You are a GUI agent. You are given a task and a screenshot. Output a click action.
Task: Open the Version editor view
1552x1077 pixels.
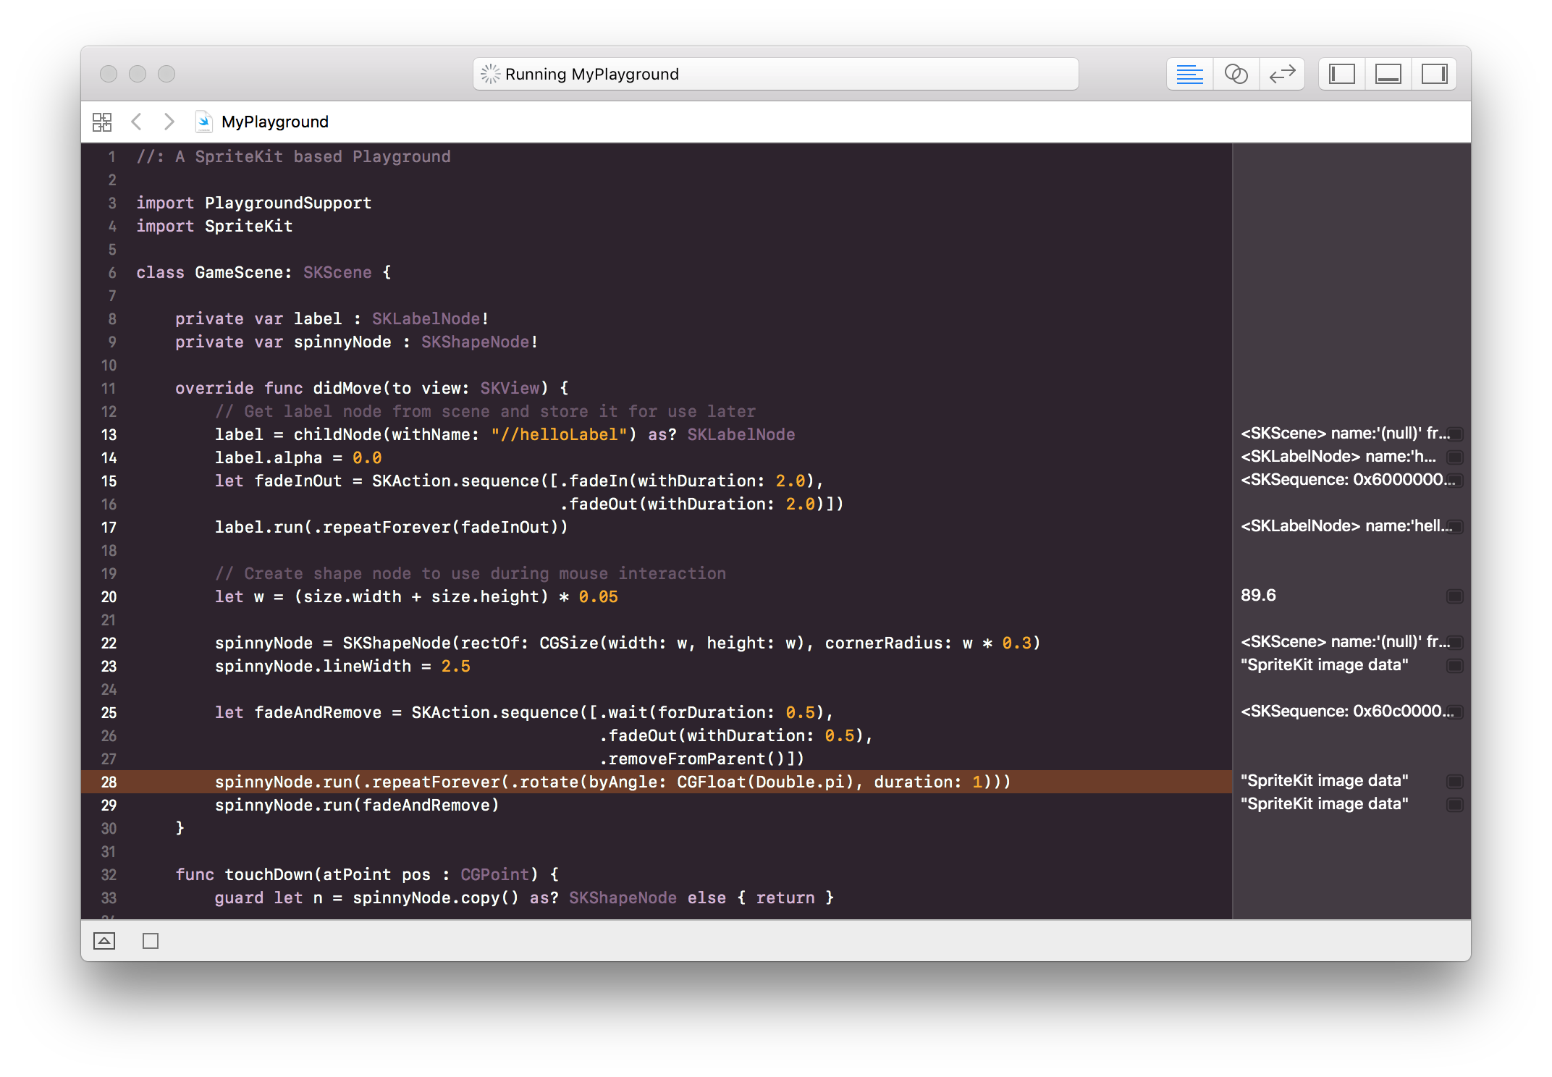(1282, 75)
